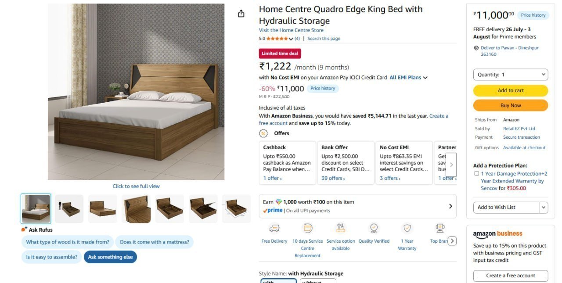Expand the Add to Wish List arrow
This screenshot has width=562, height=283.
point(544,207)
